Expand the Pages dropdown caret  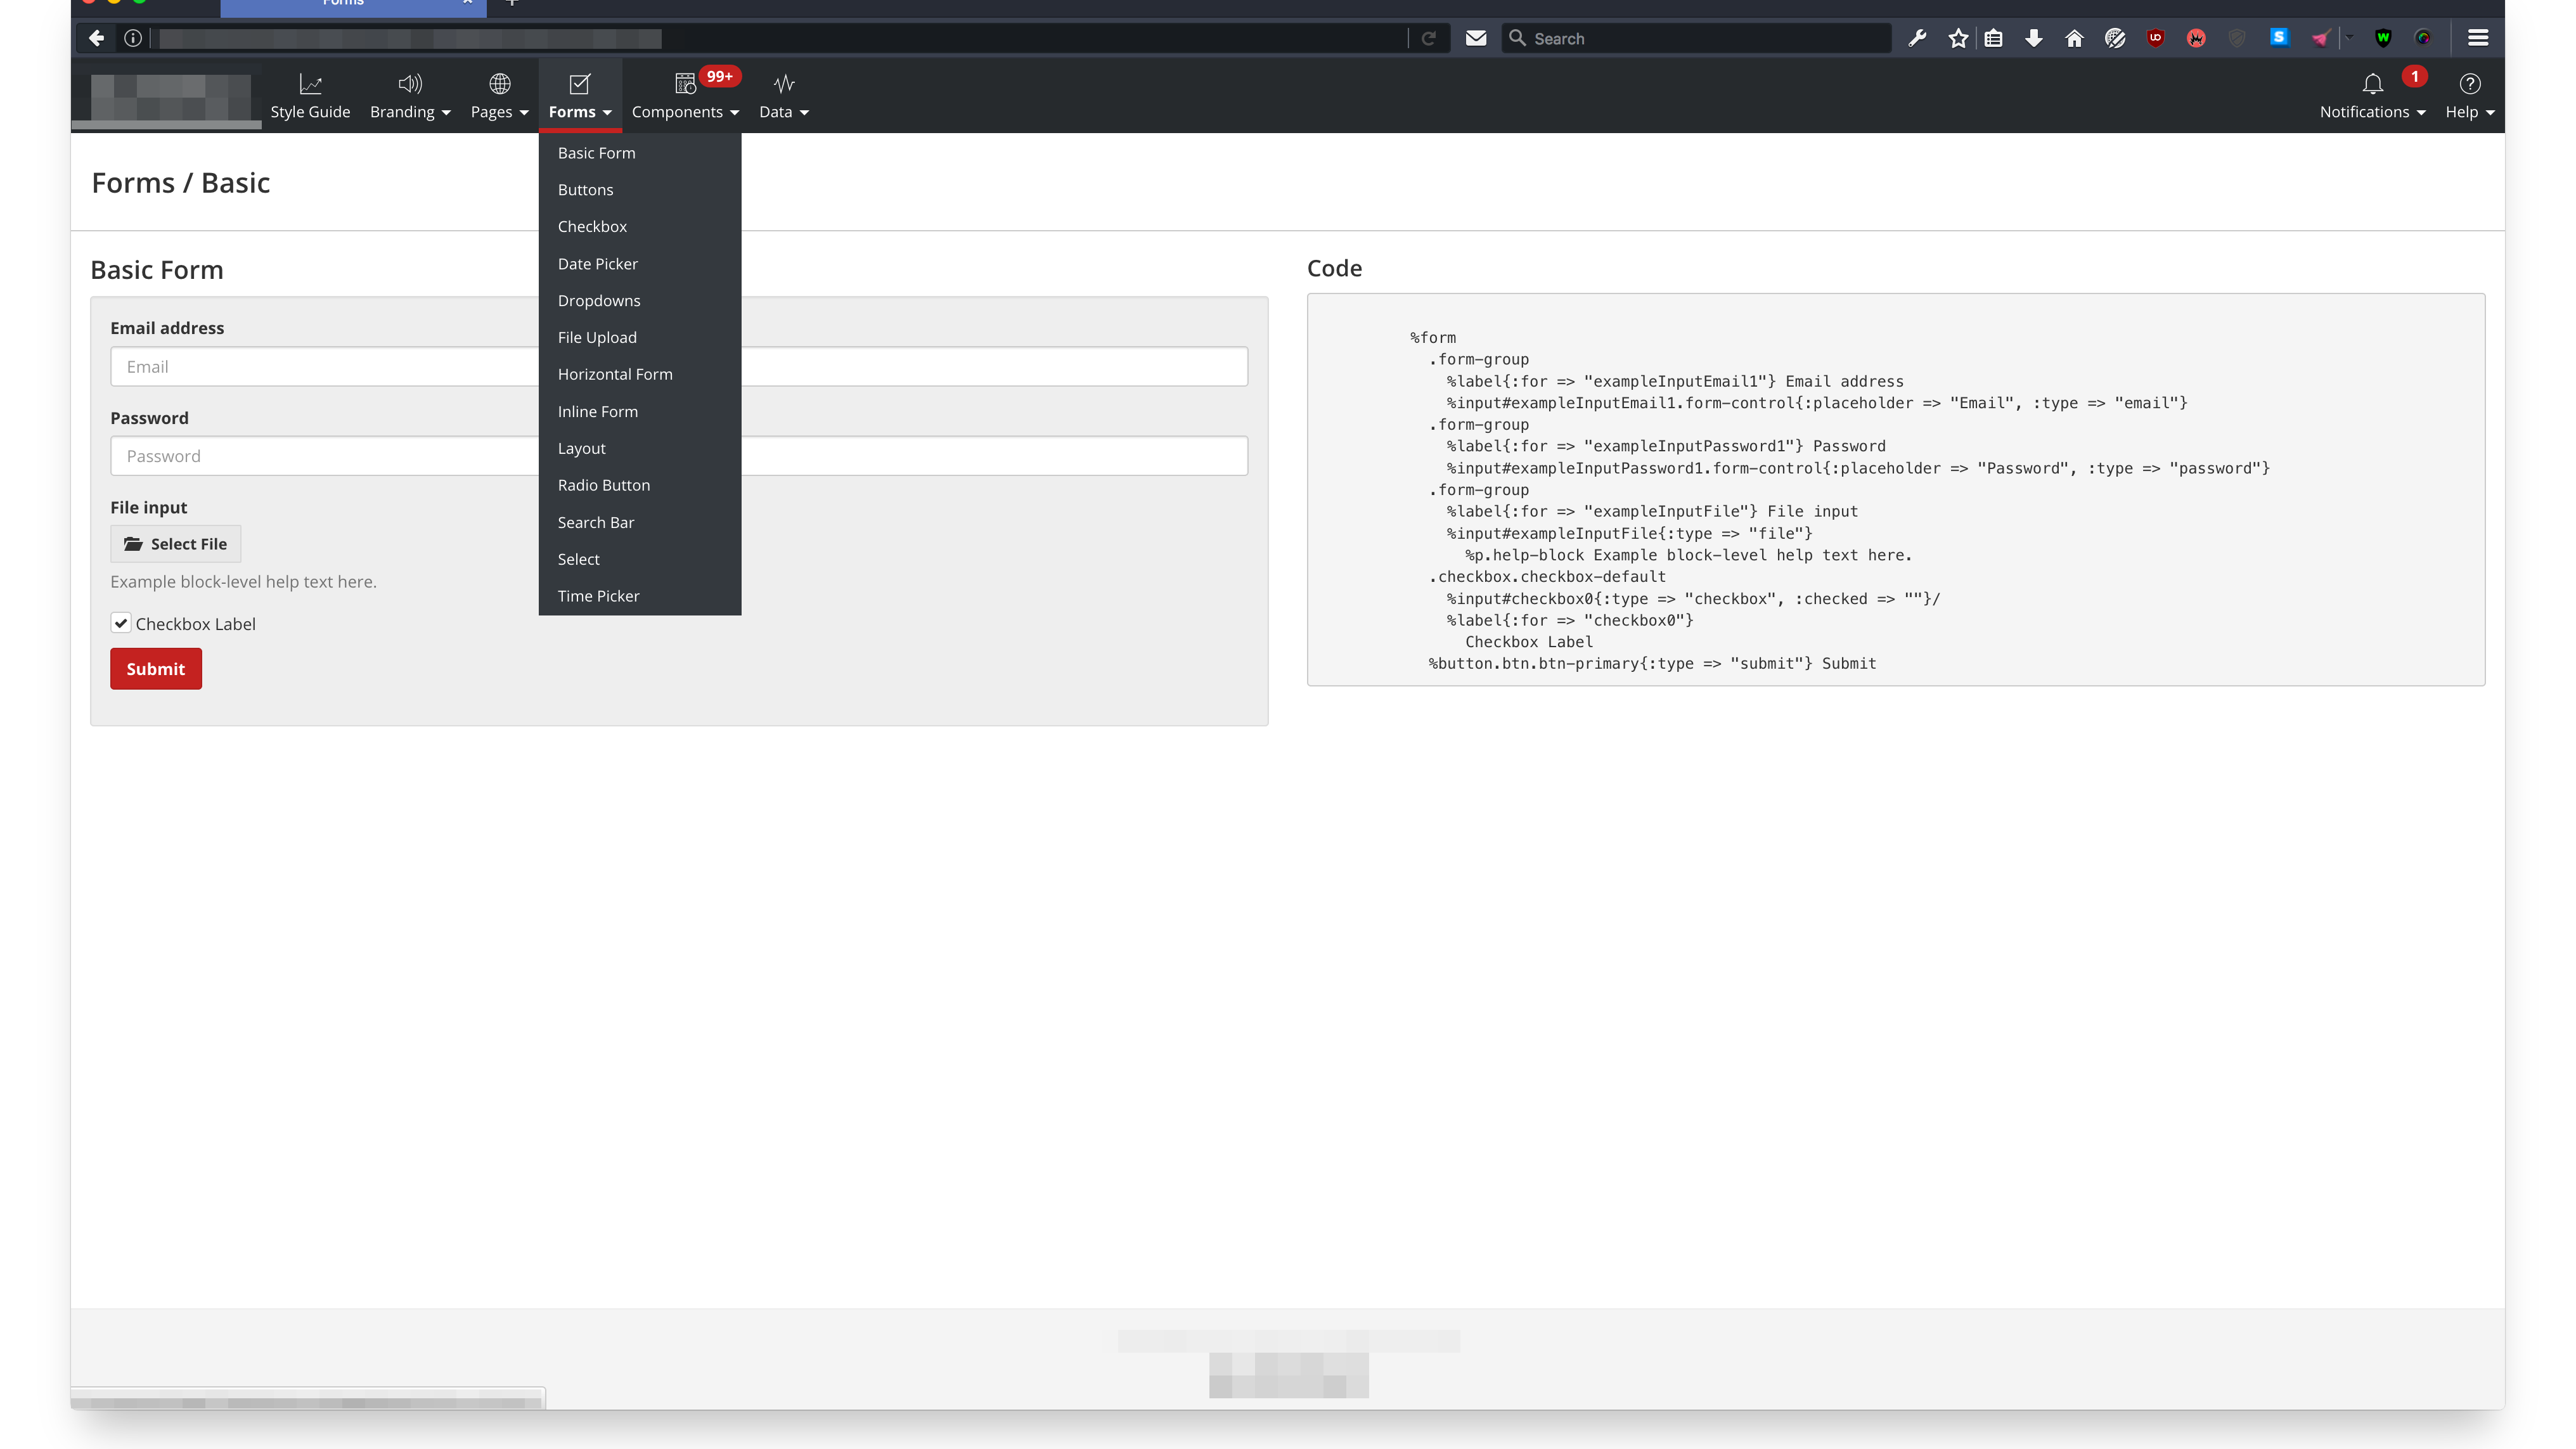coord(524,113)
